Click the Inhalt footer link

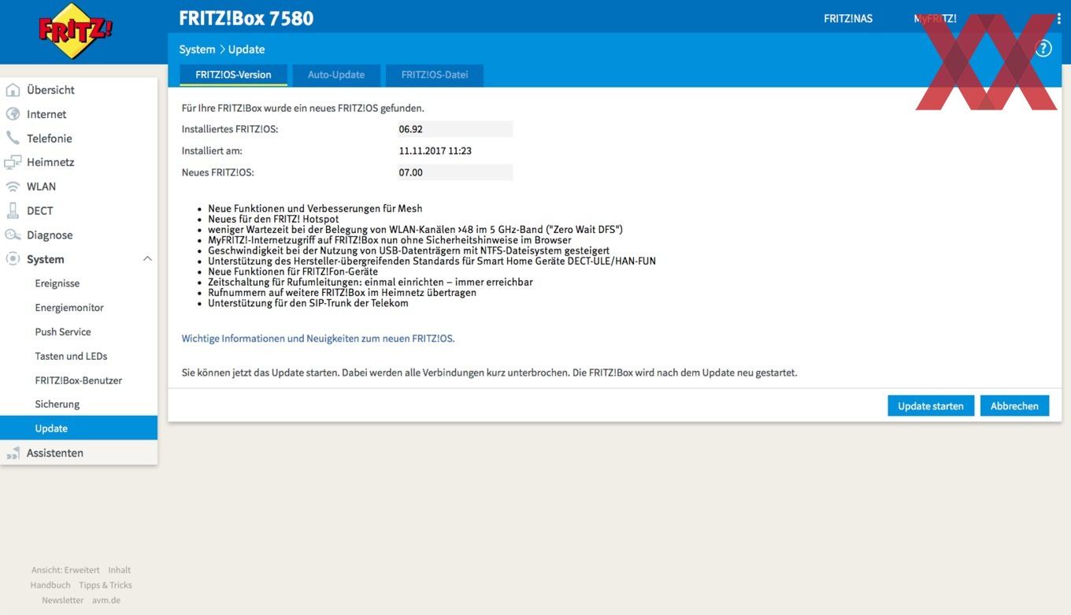pos(120,570)
